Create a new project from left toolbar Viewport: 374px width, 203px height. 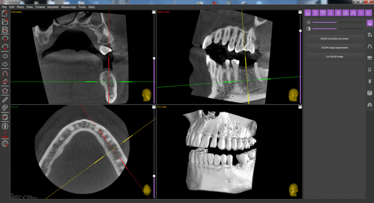coord(5,13)
